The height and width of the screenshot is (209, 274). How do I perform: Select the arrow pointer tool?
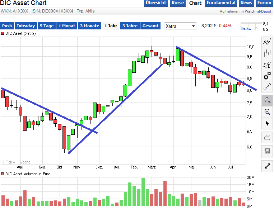(267, 123)
